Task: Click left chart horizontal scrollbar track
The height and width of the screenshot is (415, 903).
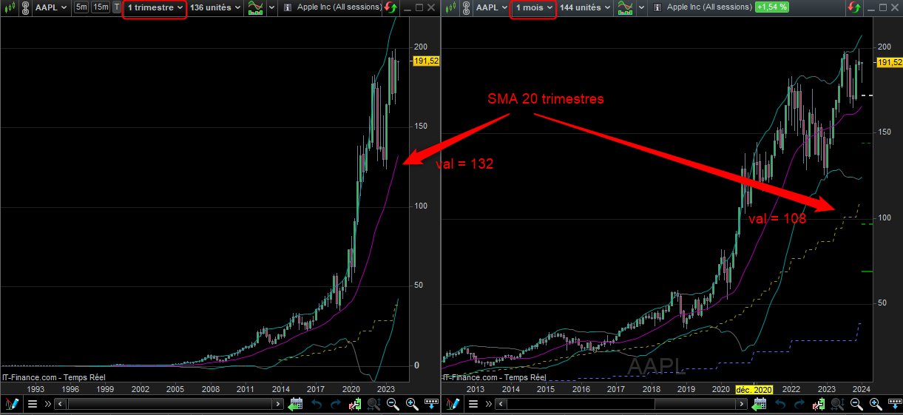Action: click(x=169, y=404)
